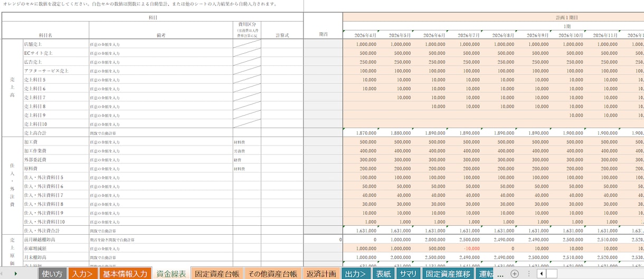Click the sheet navigation next arrow
Image resolution: width=644 pixels, height=279 pixels.
pyautogui.click(x=16, y=274)
